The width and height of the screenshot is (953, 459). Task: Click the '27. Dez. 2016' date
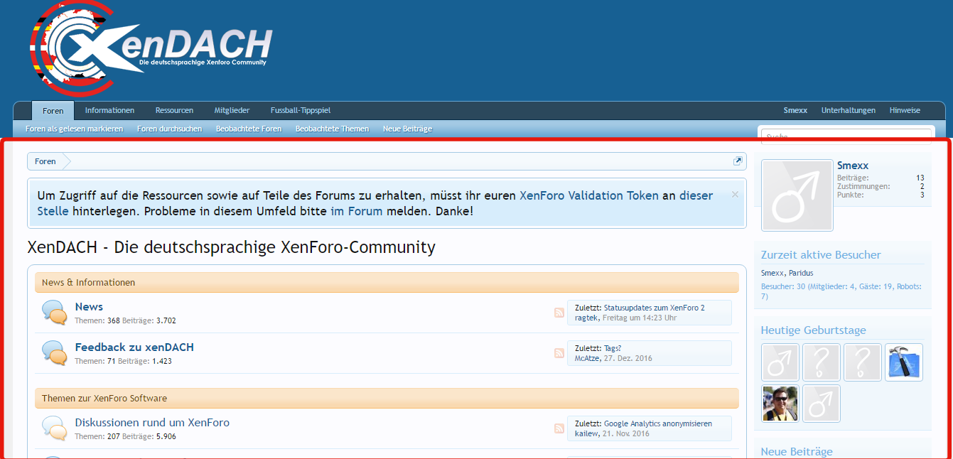(628, 358)
